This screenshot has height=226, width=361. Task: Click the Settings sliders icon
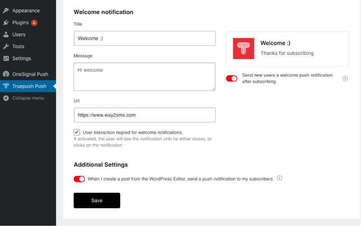point(6,59)
